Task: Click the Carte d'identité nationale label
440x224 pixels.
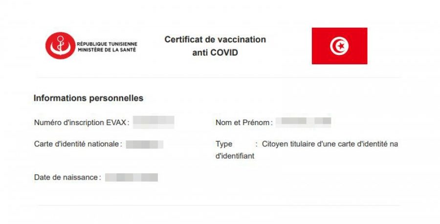Action: tap(77, 144)
